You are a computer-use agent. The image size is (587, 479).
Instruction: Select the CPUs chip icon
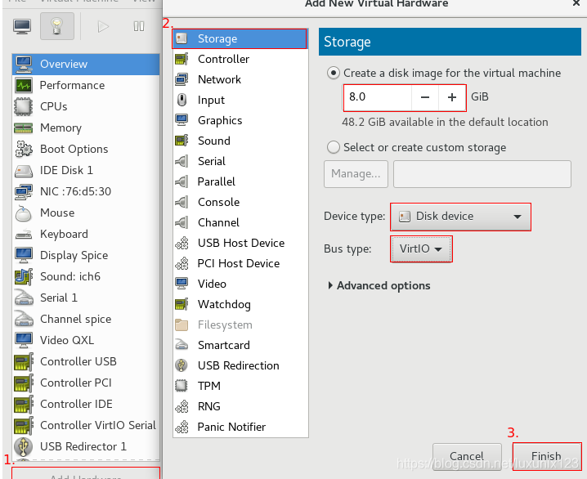tap(23, 106)
